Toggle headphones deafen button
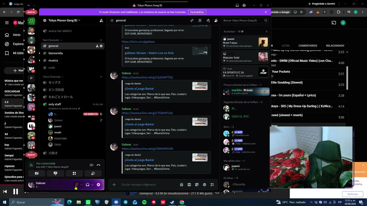 click(x=87, y=185)
